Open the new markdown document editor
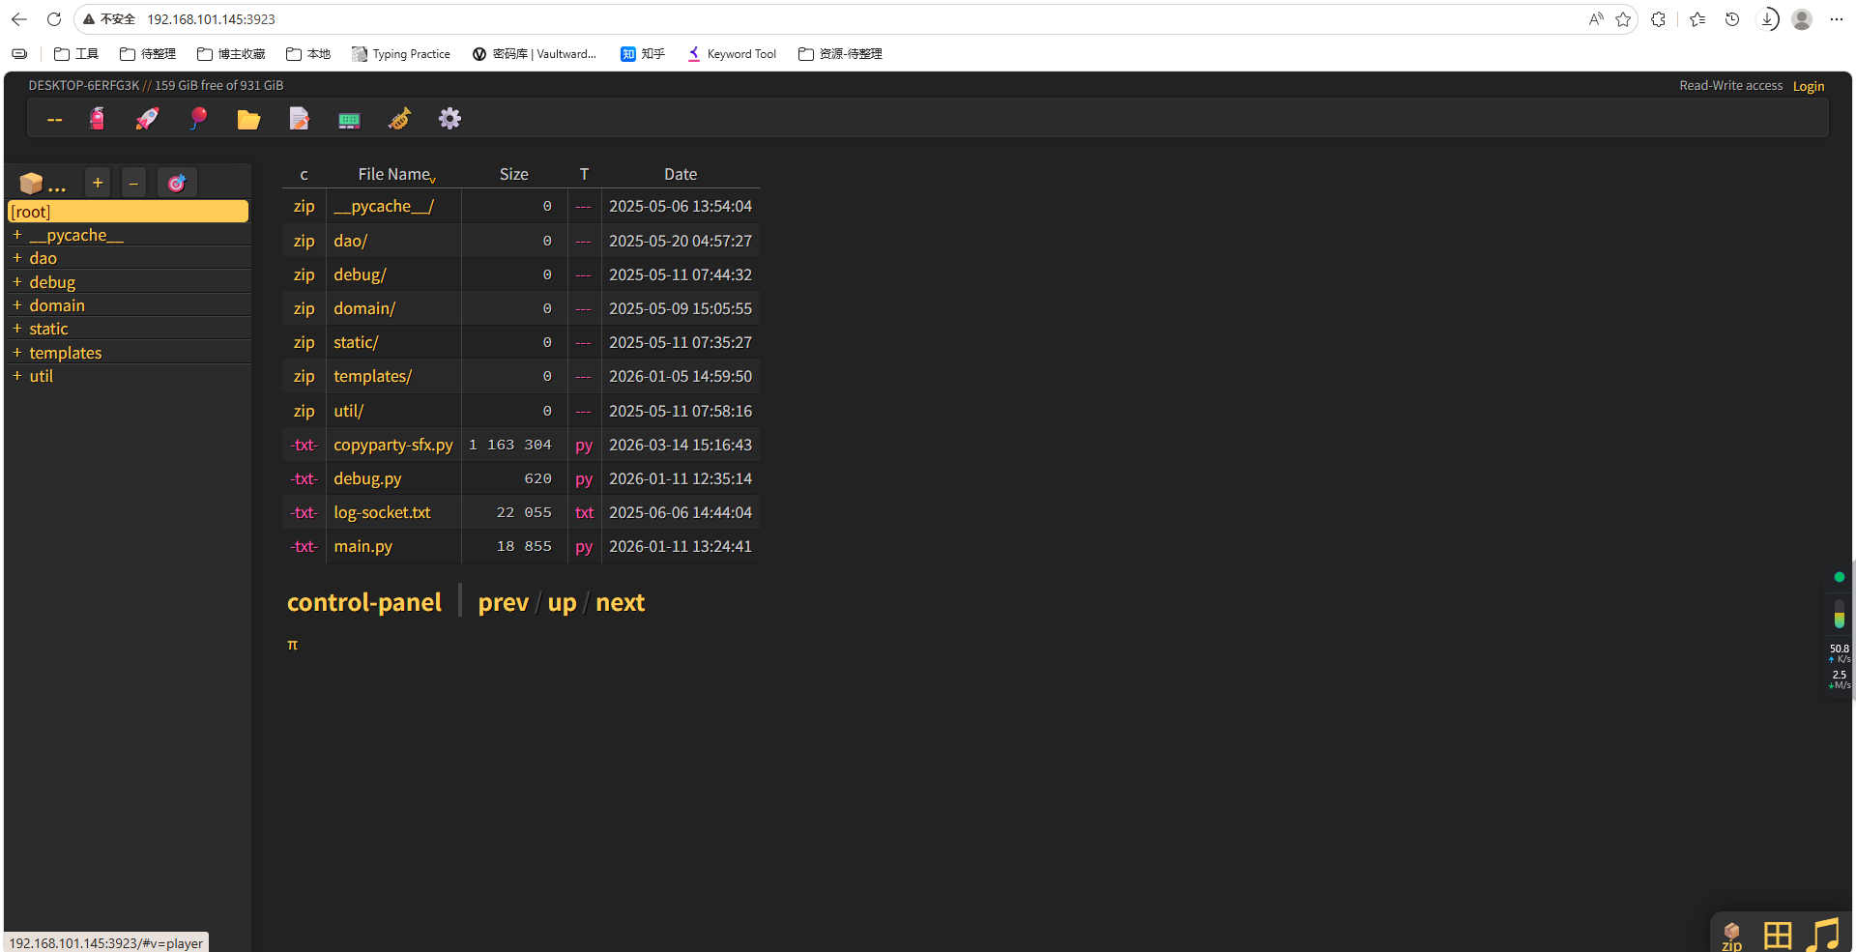The height and width of the screenshot is (952, 1856). coord(300,118)
